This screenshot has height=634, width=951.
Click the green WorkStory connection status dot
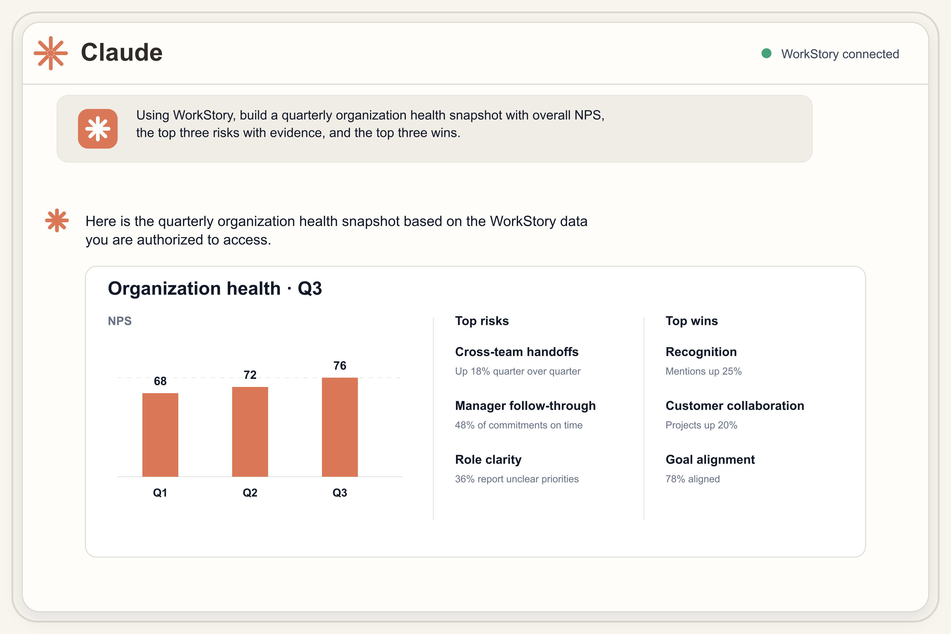(x=766, y=53)
